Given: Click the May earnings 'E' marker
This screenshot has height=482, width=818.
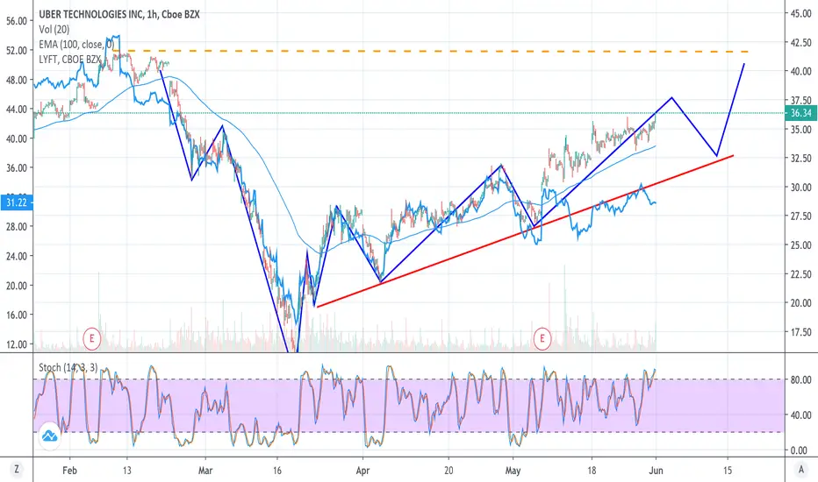Looking at the screenshot, I should [542, 338].
